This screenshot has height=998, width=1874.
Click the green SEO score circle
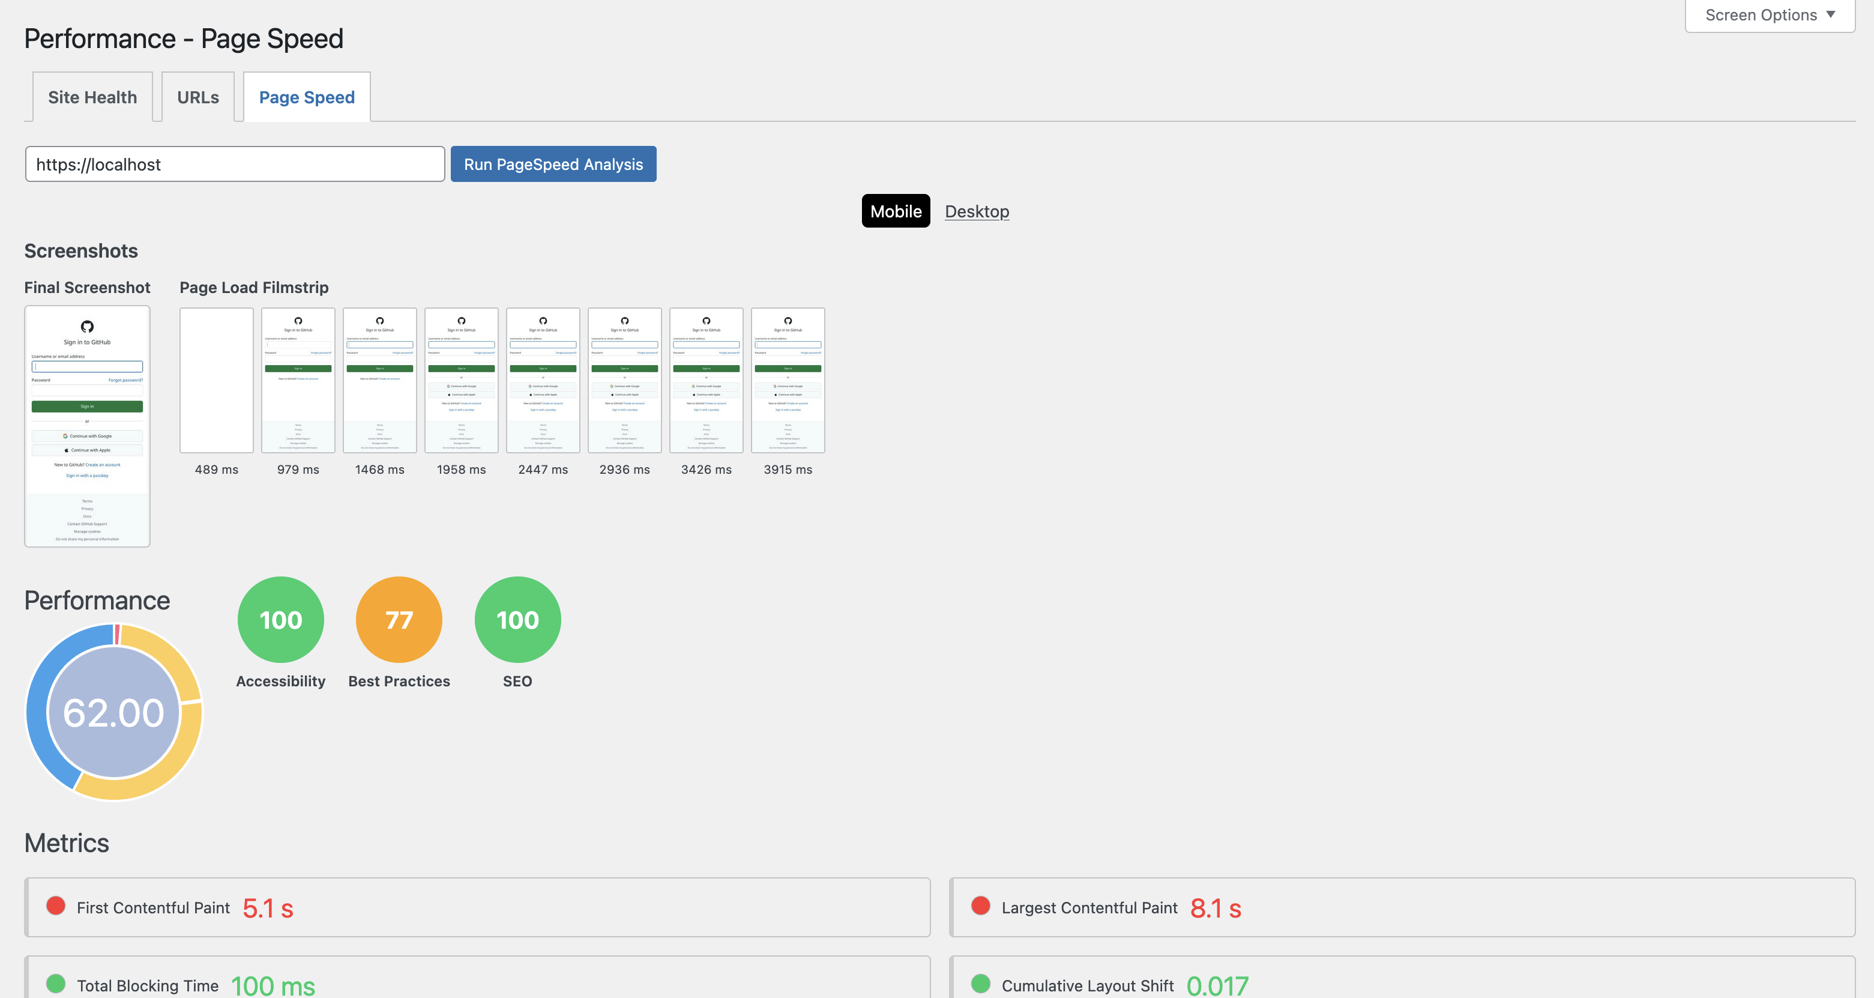click(x=517, y=620)
